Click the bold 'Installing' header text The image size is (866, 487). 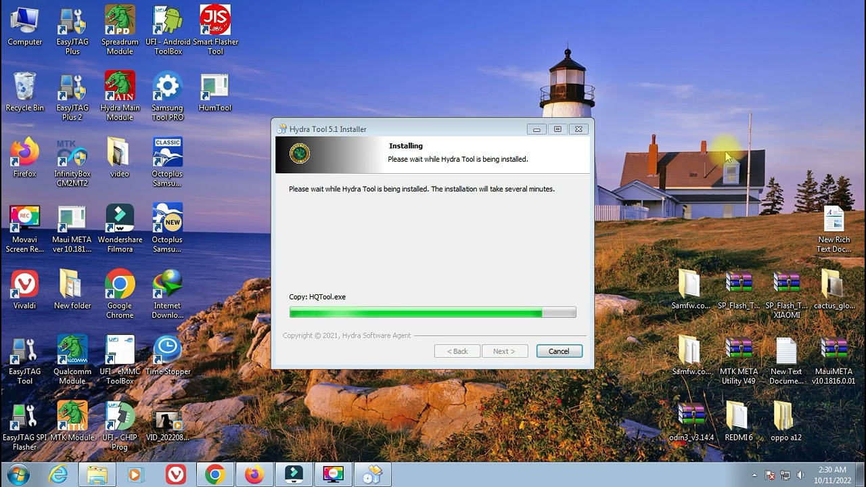click(x=406, y=145)
